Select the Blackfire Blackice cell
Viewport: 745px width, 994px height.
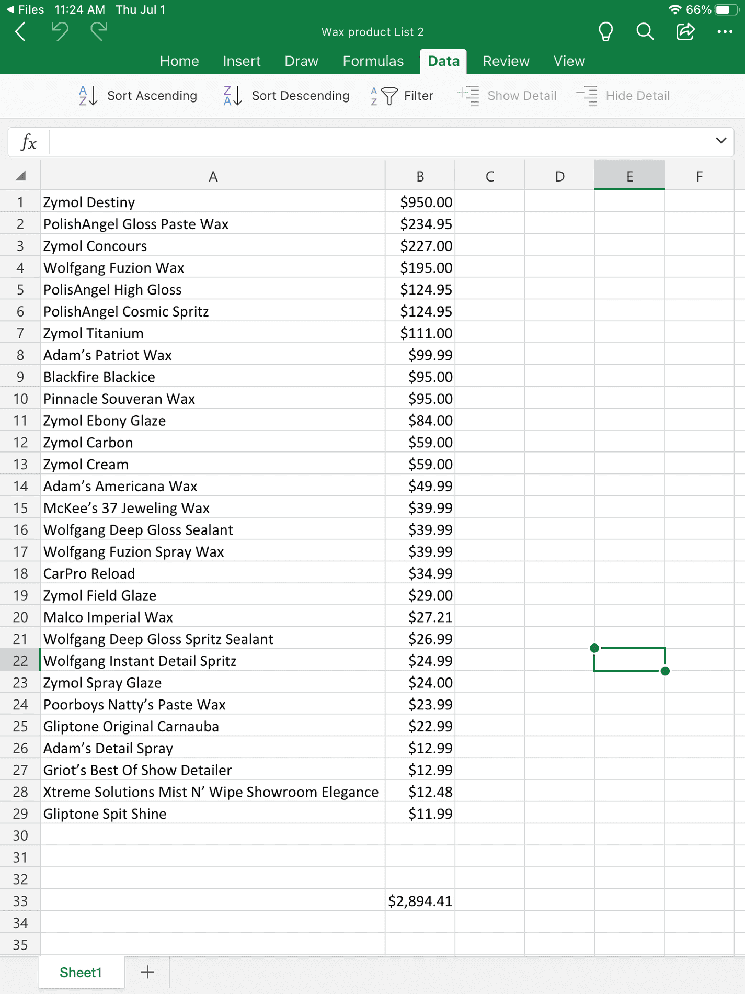tap(213, 376)
